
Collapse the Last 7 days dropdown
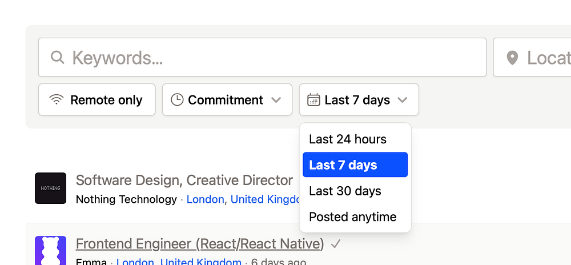(x=402, y=100)
